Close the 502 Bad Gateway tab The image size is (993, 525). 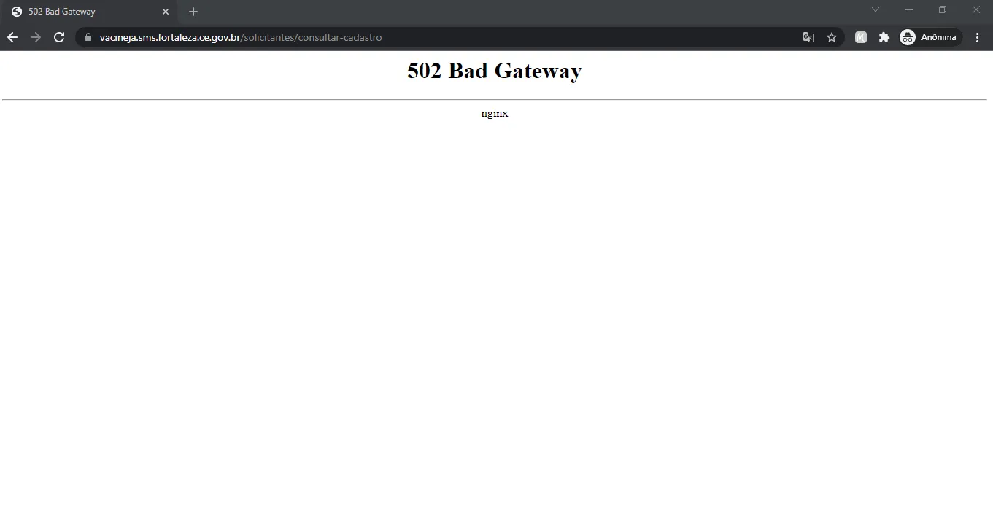tap(166, 12)
